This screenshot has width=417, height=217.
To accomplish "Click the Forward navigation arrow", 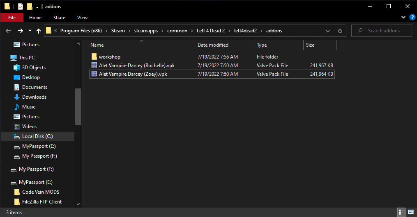I will pyautogui.click(x=20, y=31).
